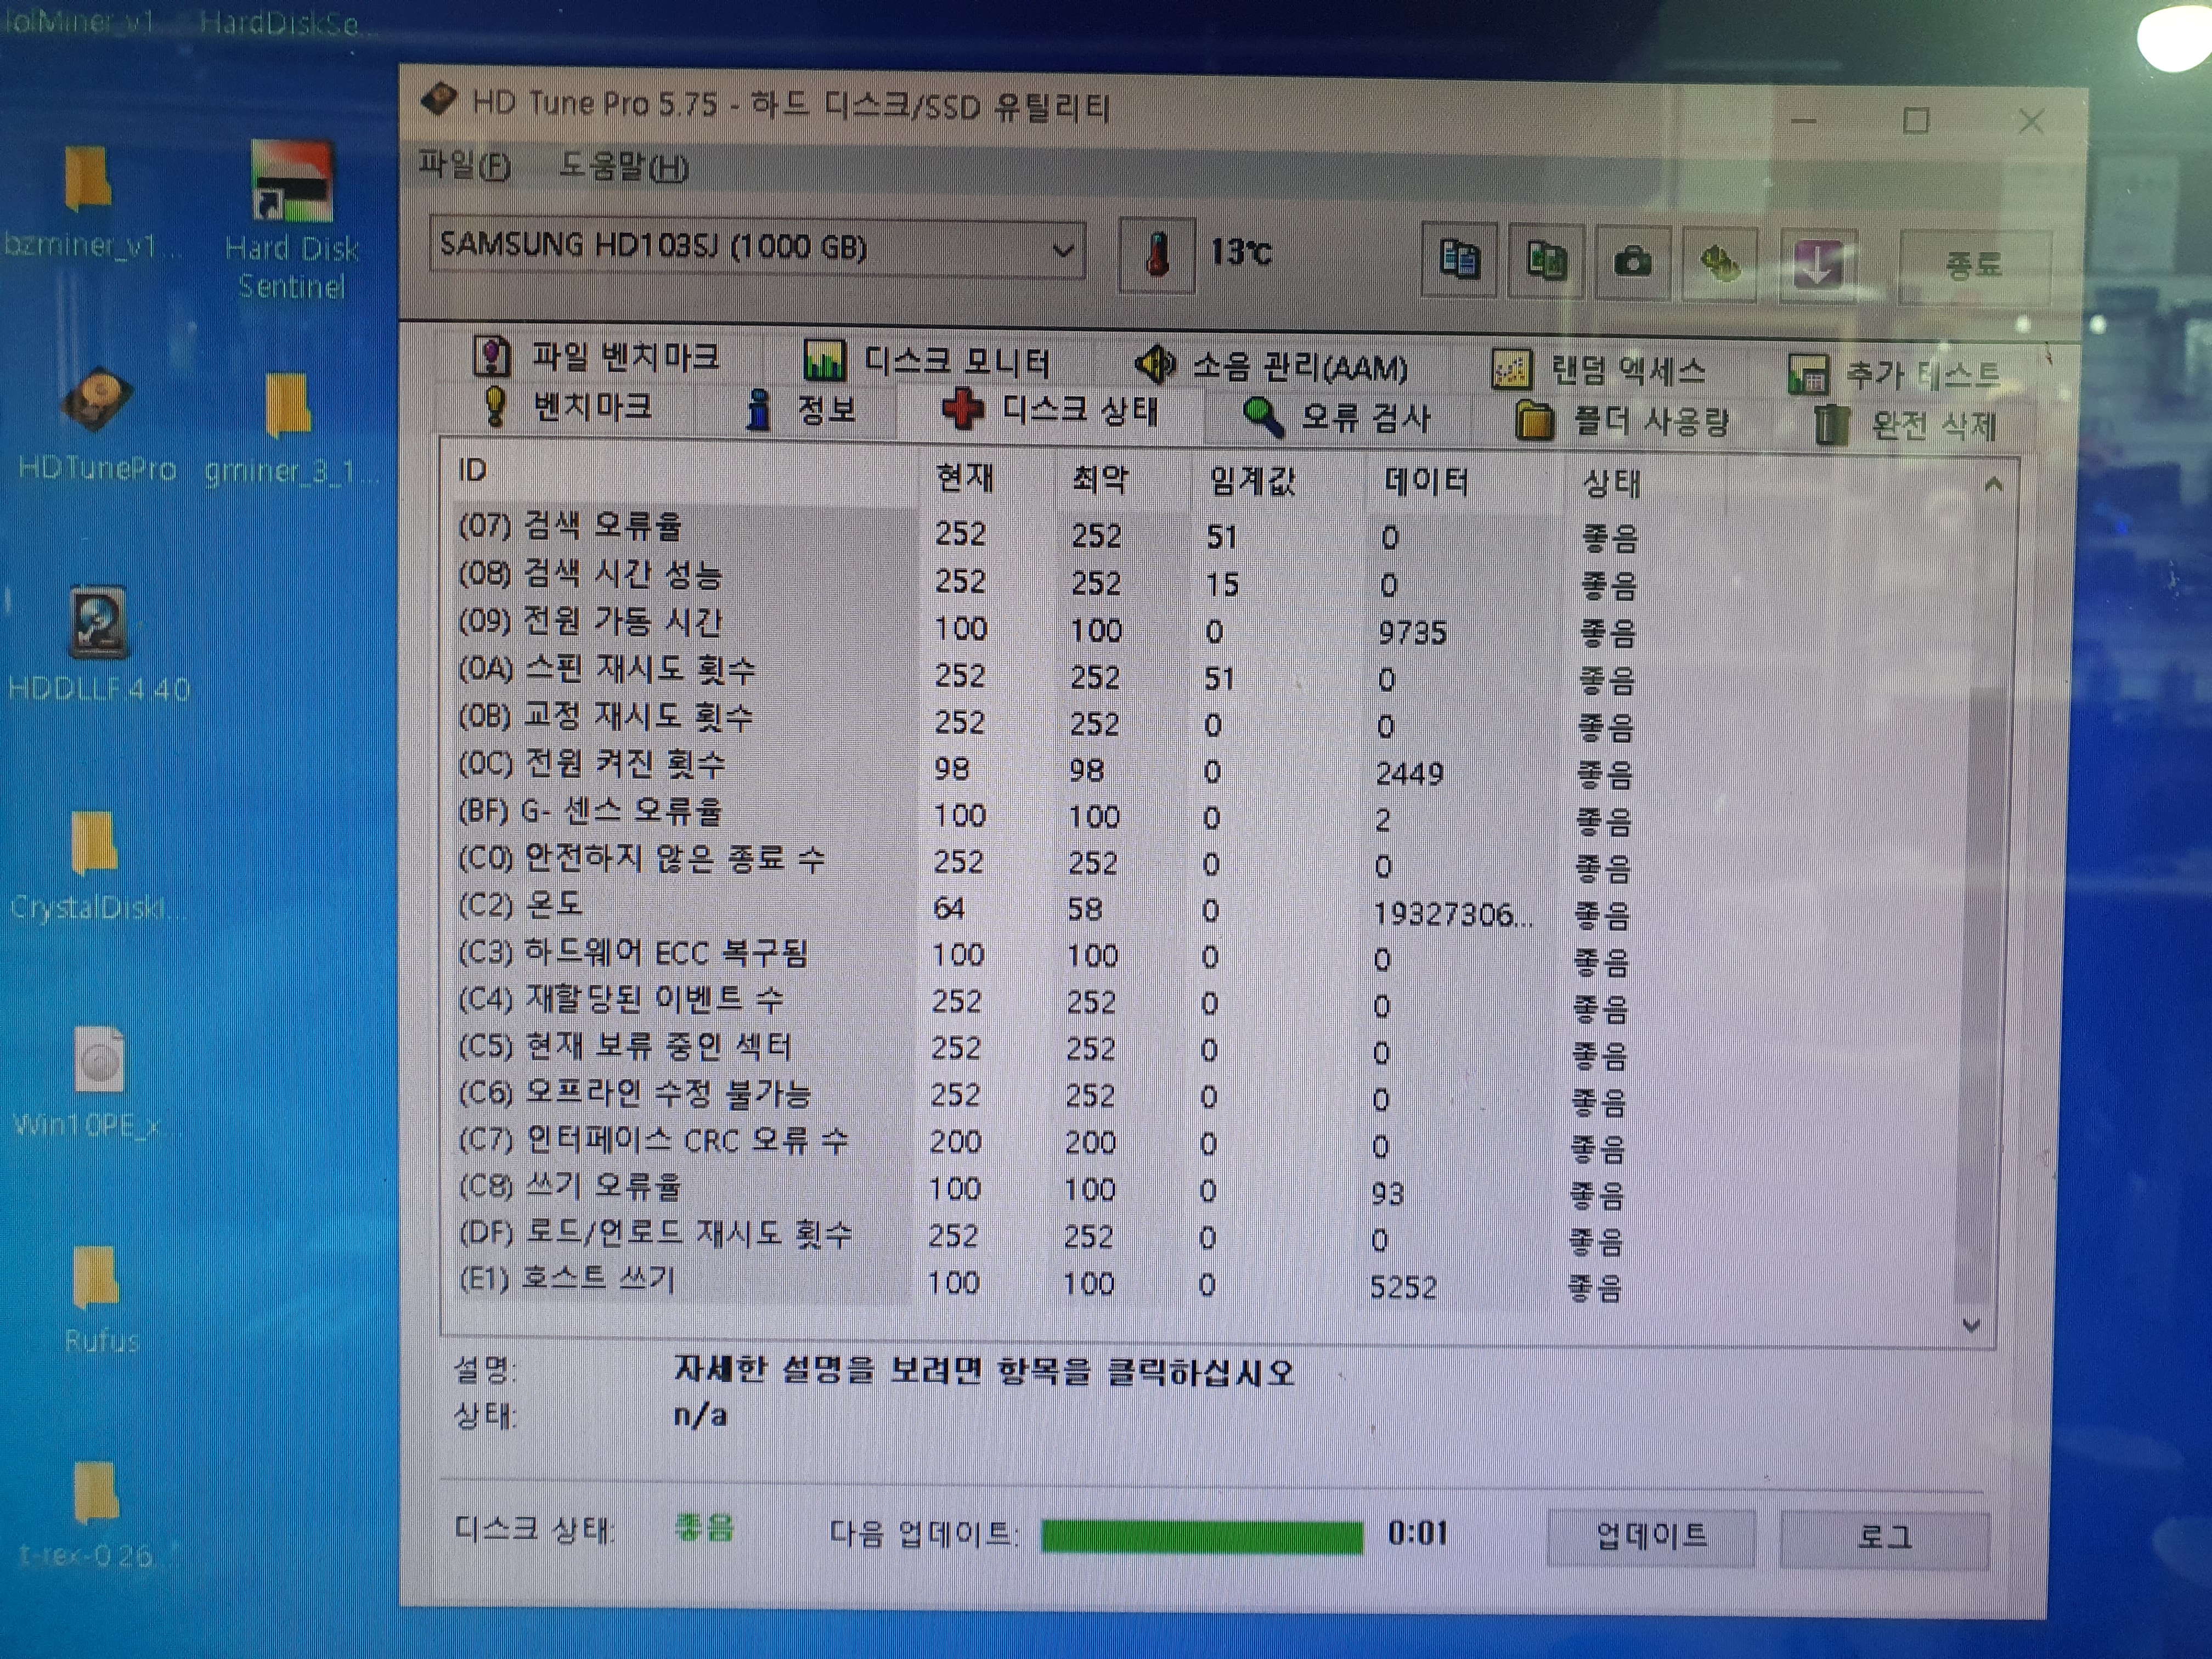Click the green next update progress bar
The width and height of the screenshot is (2212, 1659).
pos(1201,1536)
